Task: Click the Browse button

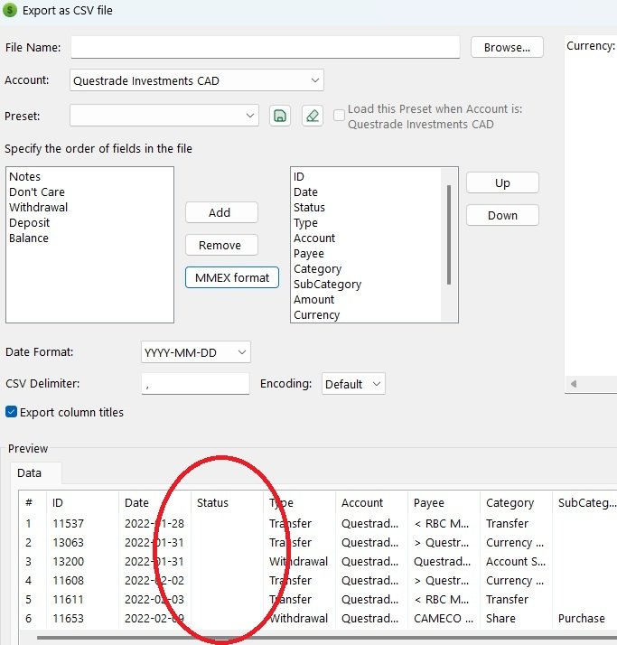Action: (507, 47)
